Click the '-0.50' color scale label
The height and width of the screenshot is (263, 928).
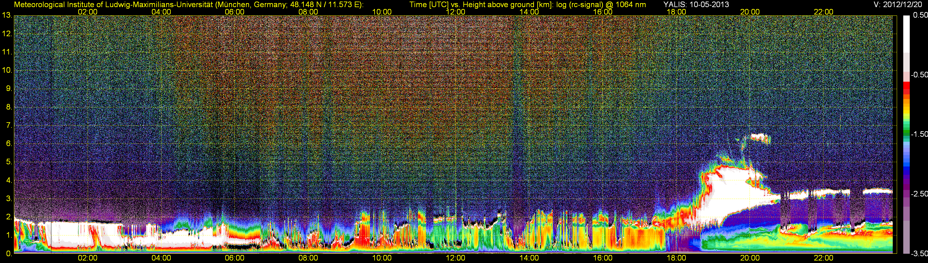[919, 75]
